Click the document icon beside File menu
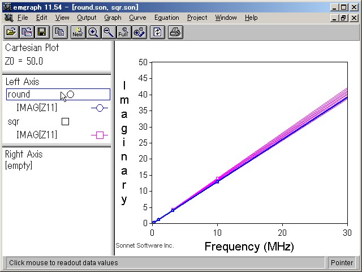Viewport: 362px width, 272px height. tap(9, 18)
